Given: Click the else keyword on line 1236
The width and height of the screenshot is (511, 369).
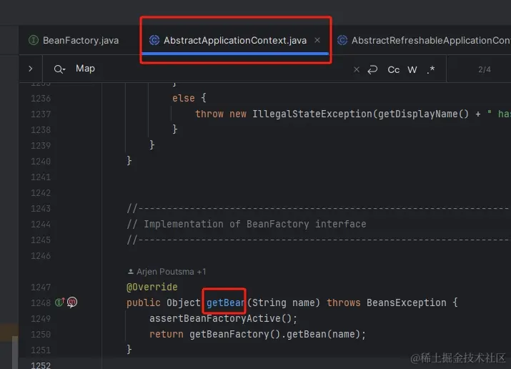Looking at the screenshot, I should tap(184, 98).
